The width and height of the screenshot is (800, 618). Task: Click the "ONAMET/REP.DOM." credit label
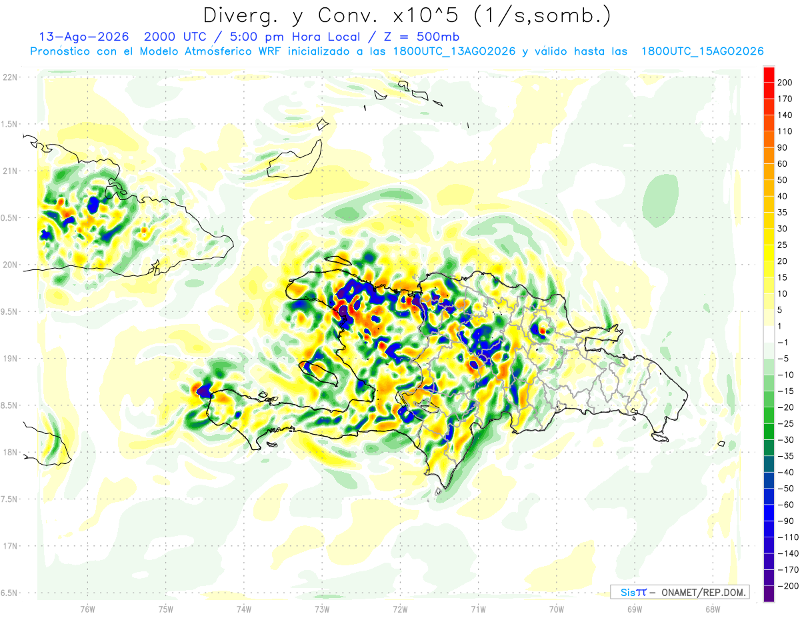click(703, 592)
